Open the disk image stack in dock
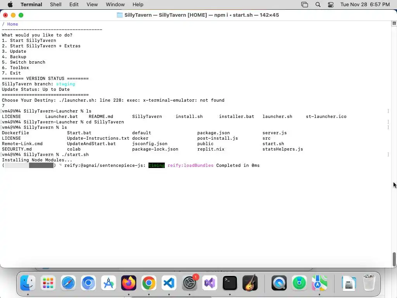The width and height of the screenshot is (397, 298). click(349, 283)
